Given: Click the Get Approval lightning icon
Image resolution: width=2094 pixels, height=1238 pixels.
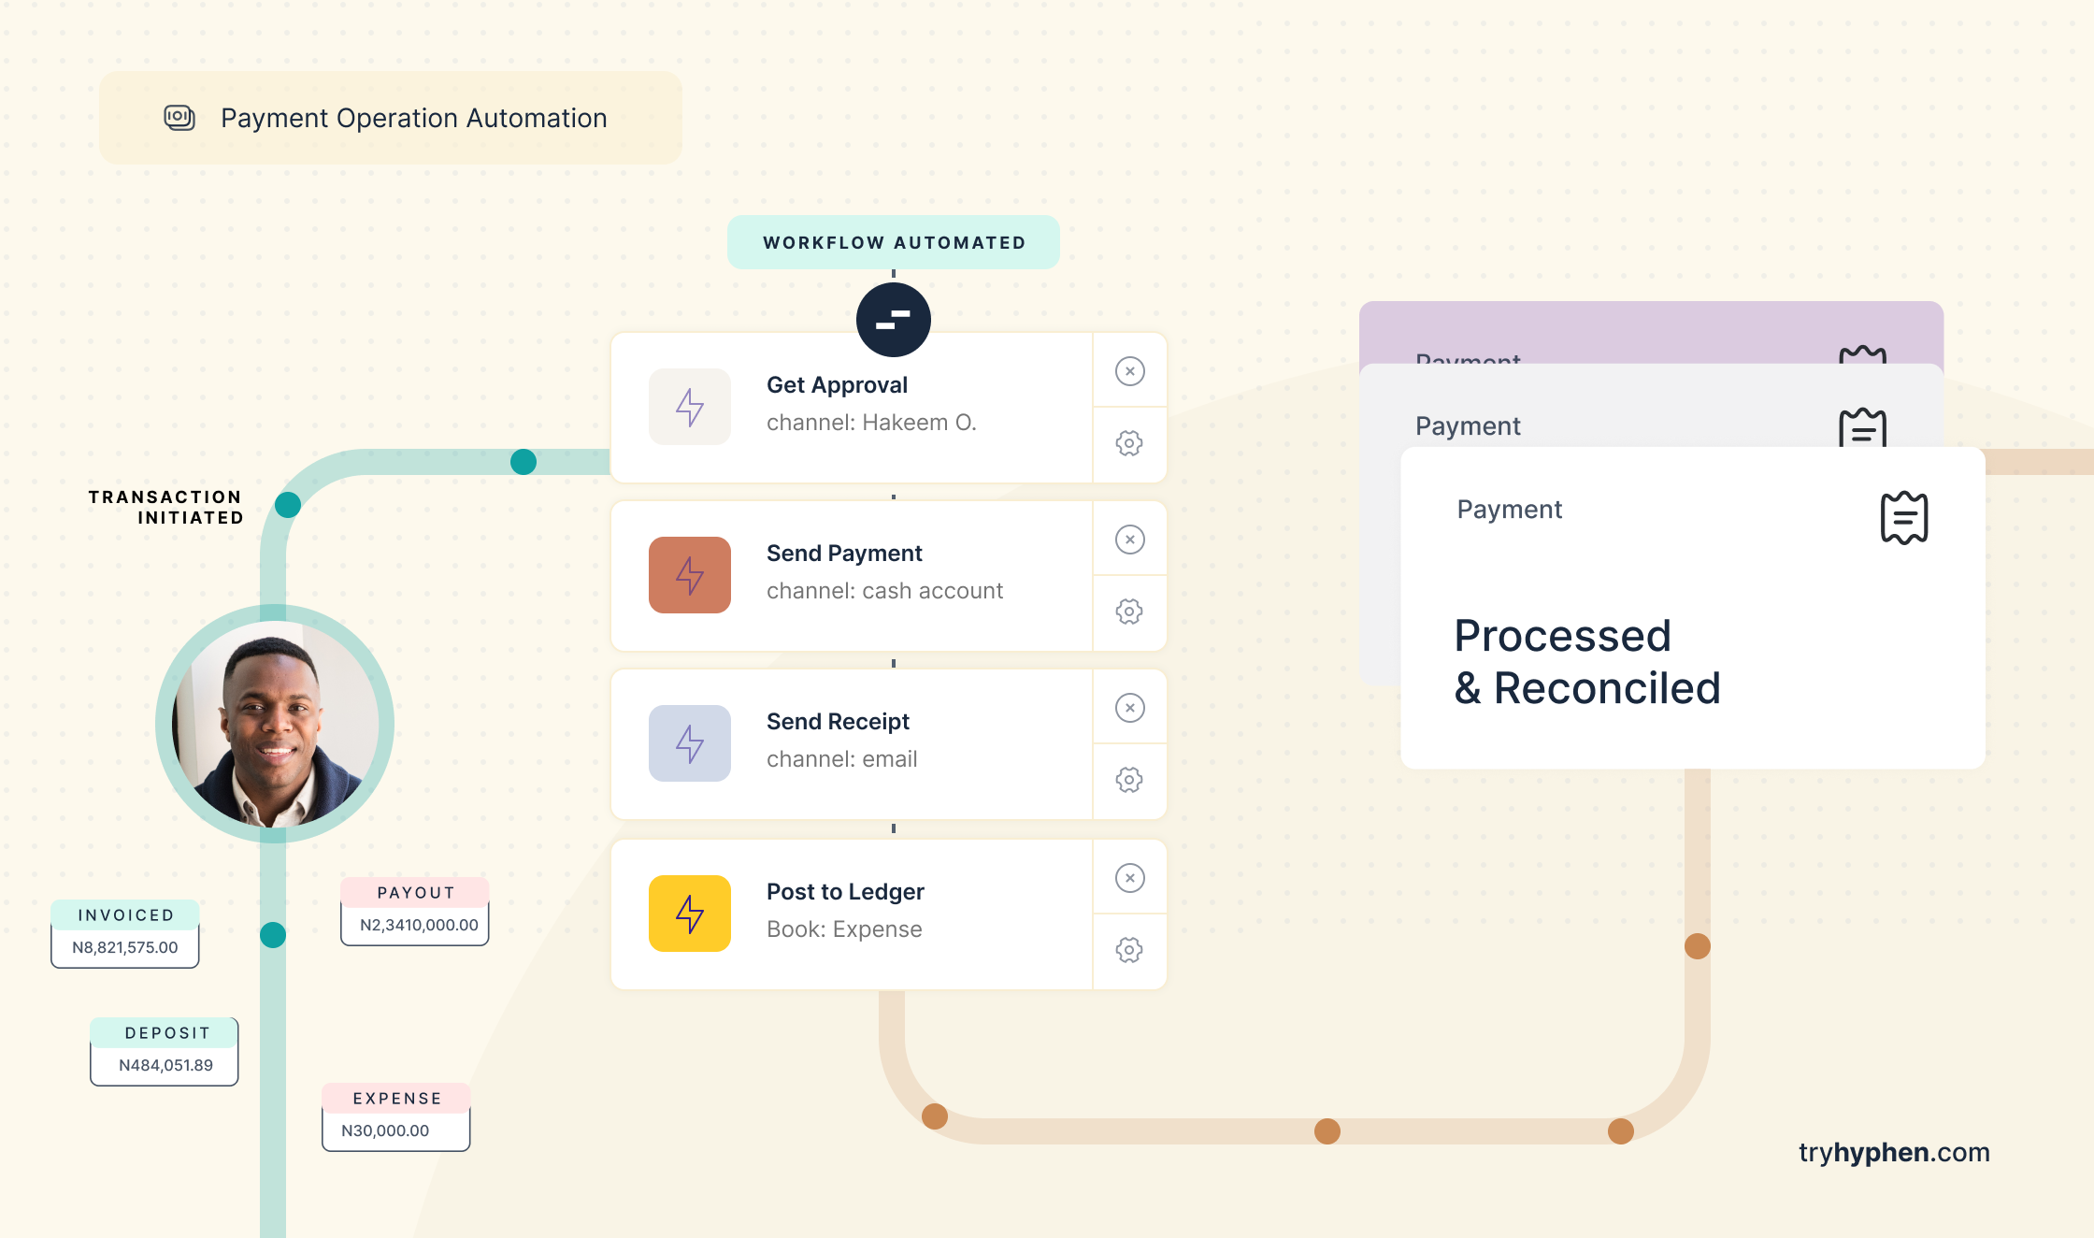Looking at the screenshot, I should pyautogui.click(x=690, y=407).
